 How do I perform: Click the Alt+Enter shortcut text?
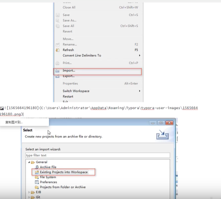[131, 84]
